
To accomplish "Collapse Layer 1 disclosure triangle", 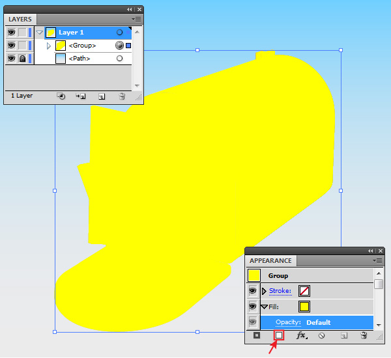I will 39,33.
